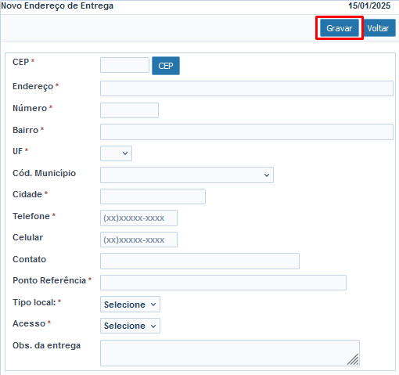Click the Gravar button
The width and height of the screenshot is (399, 375).
[340, 28]
